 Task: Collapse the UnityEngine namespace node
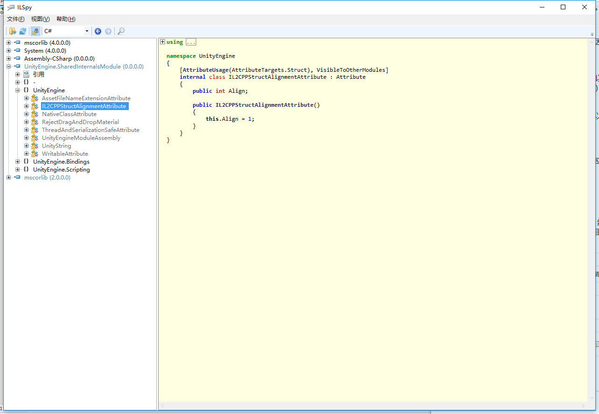(18, 90)
